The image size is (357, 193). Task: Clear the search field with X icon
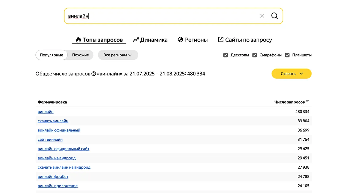[x=262, y=16]
